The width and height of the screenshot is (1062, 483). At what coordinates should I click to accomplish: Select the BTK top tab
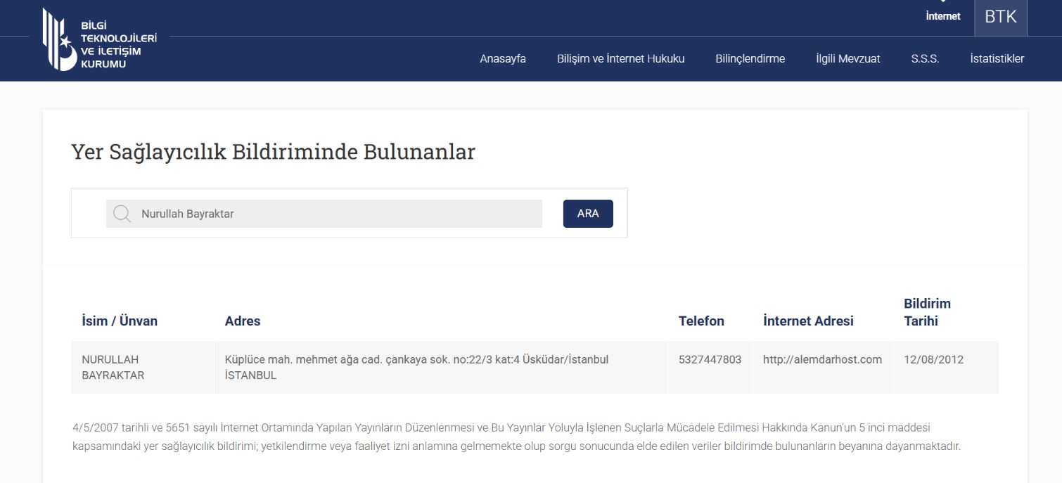tap(1001, 18)
